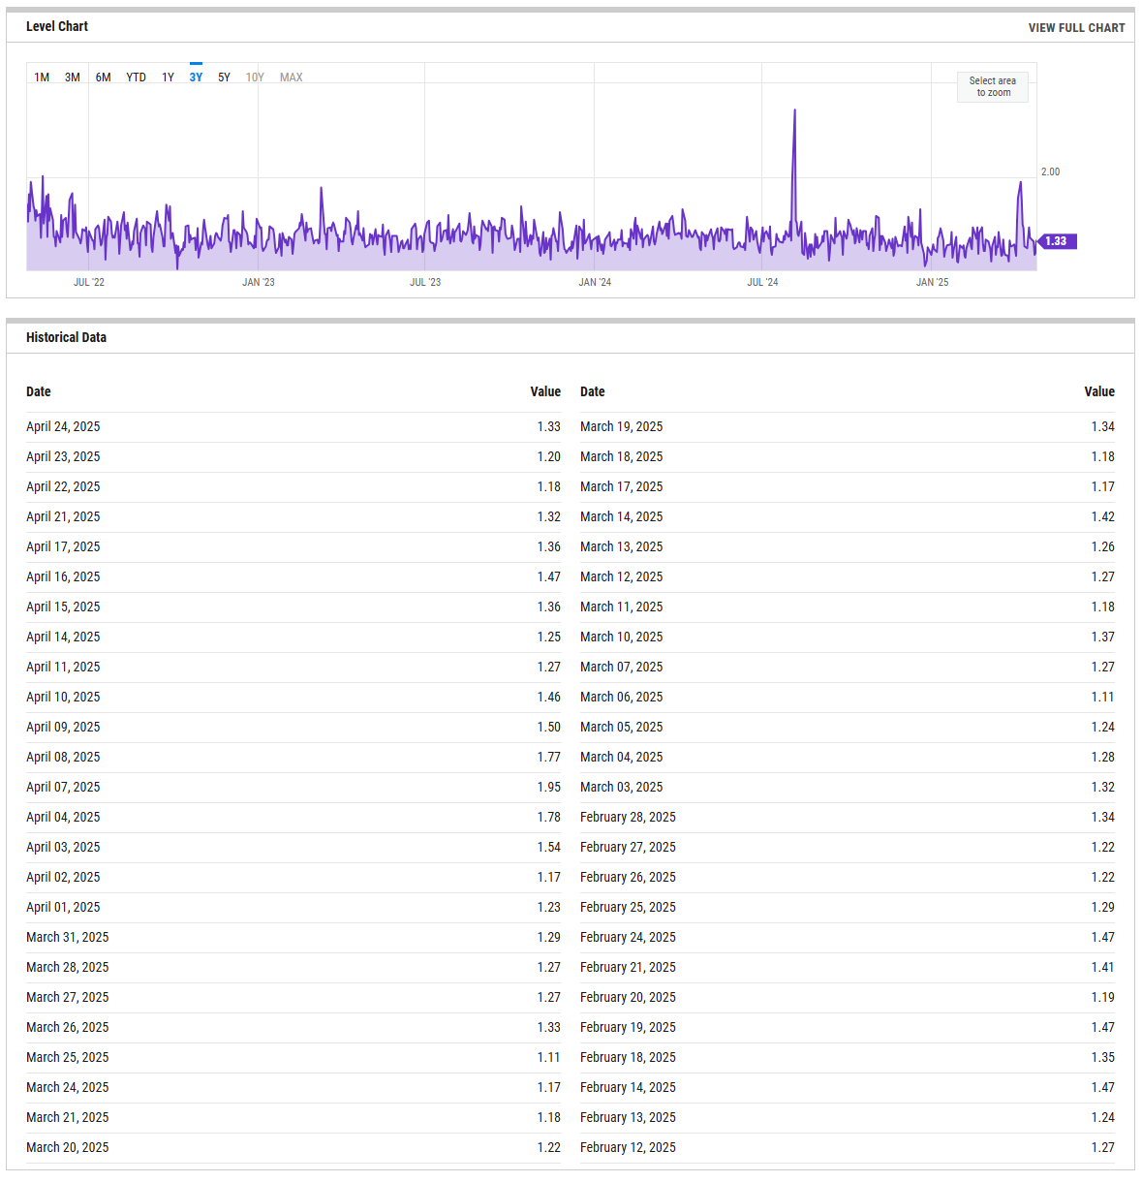Select the 3M time range tab

[x=73, y=78]
